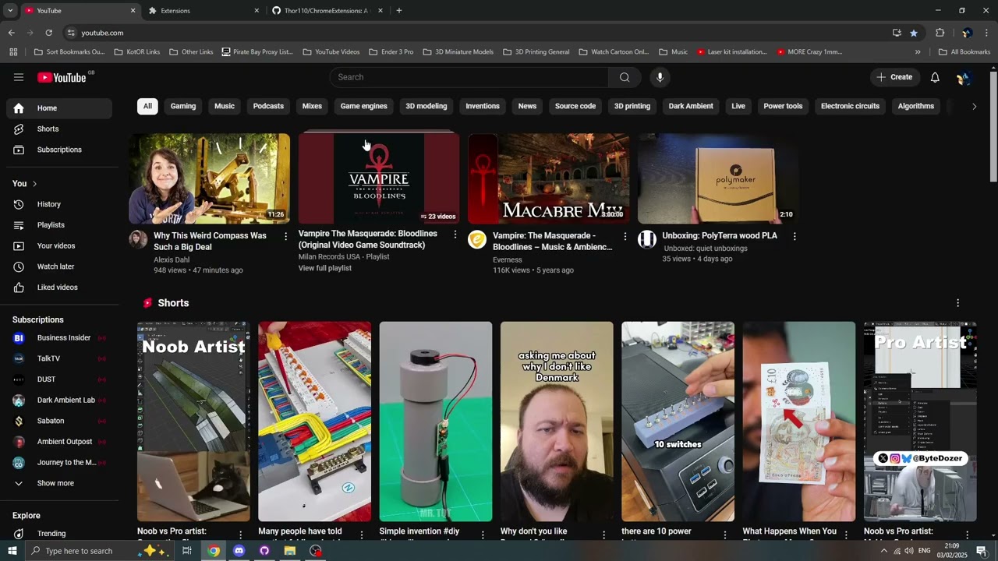
Task: Show more category chips with arrow
Action: pos(974,107)
